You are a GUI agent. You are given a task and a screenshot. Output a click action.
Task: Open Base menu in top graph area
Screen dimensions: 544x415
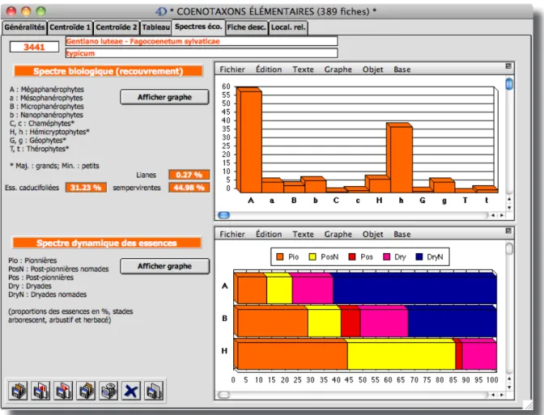tap(402, 70)
